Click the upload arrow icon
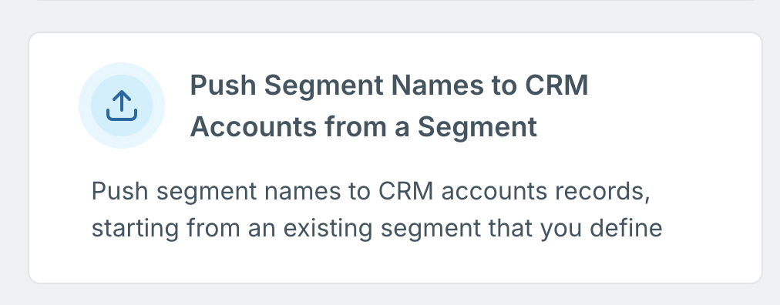780x305 pixels. 121,106
